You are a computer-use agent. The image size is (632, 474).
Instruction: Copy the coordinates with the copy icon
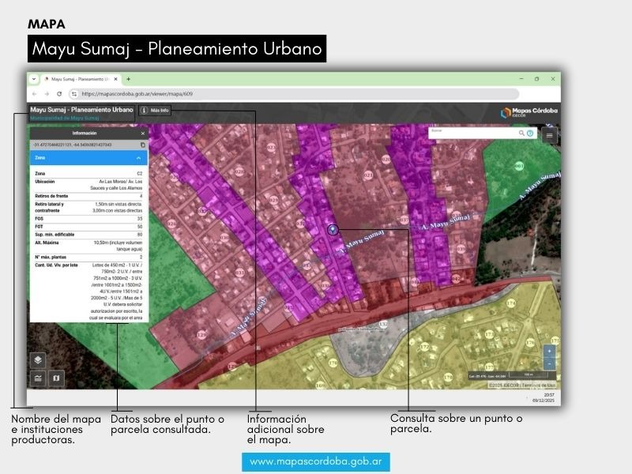pos(143,145)
